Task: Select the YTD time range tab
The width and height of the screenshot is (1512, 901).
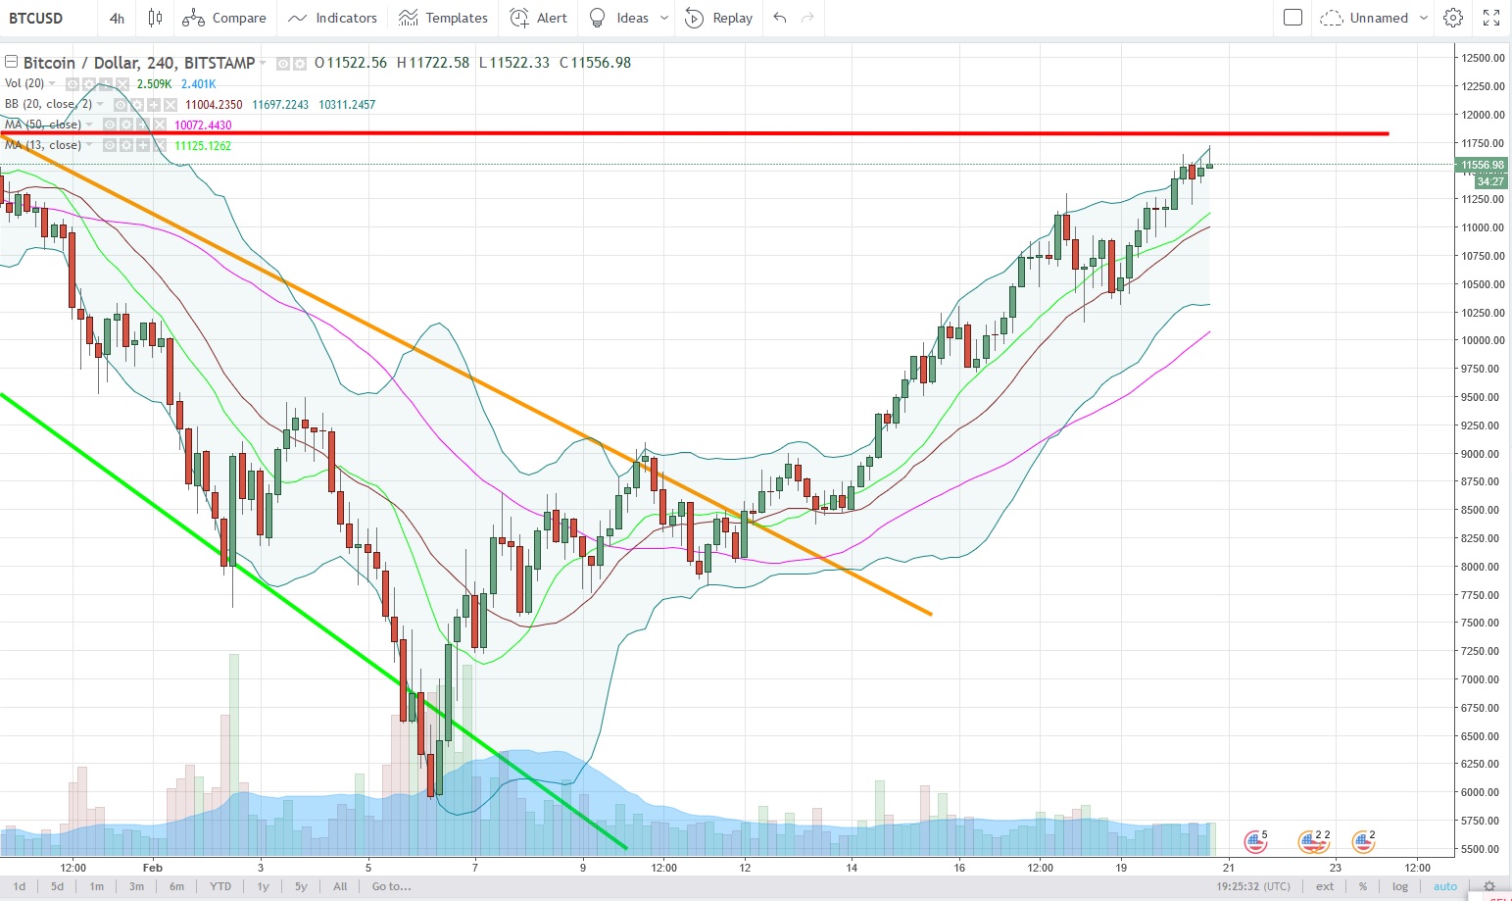Action: tap(220, 886)
